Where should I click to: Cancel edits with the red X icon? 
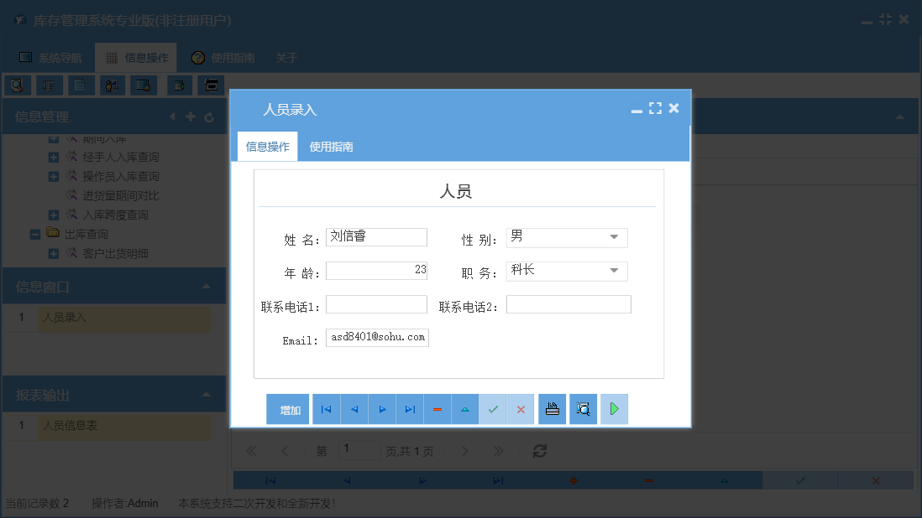point(521,409)
